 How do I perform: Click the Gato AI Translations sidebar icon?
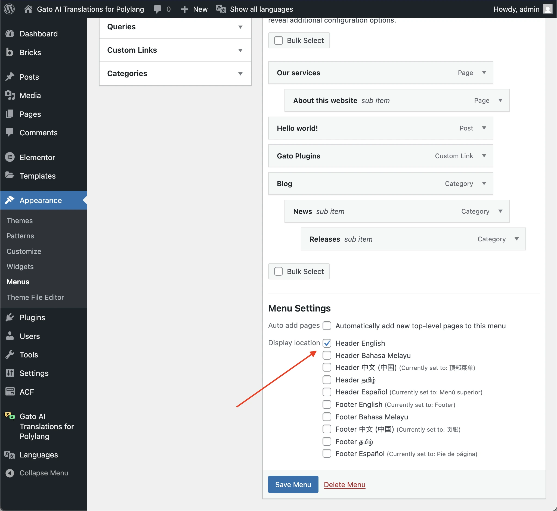10,416
